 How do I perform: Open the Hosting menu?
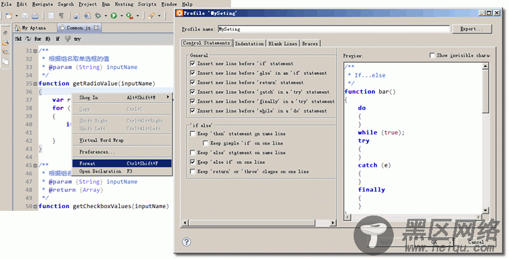coord(124,4)
